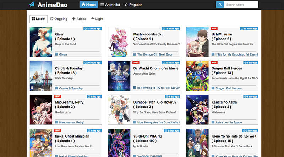The height and width of the screenshot is (157, 284).
Task: Click the 2 days ago badge on Yu-Gi-Oh! VRAINS
Action: coord(172,130)
